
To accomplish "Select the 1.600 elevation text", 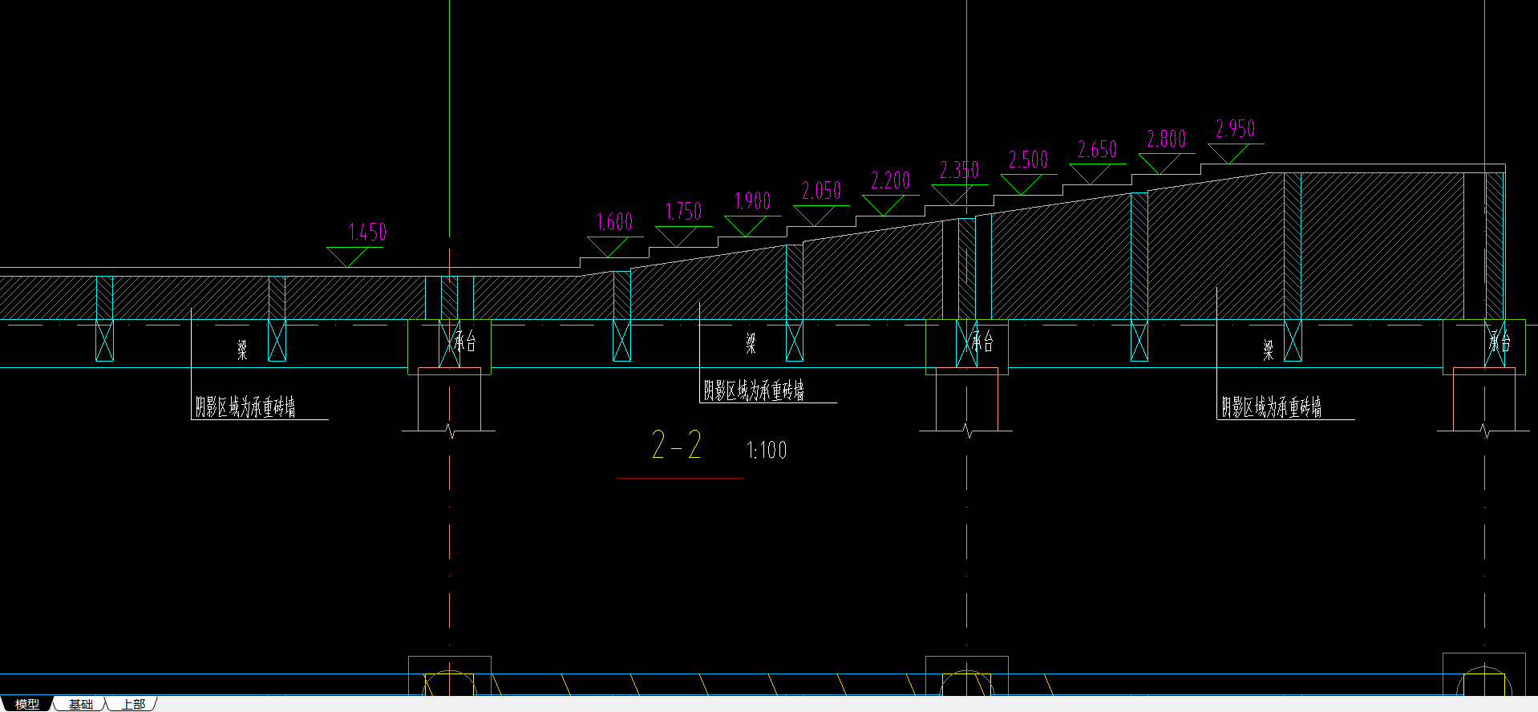I will (x=614, y=222).
